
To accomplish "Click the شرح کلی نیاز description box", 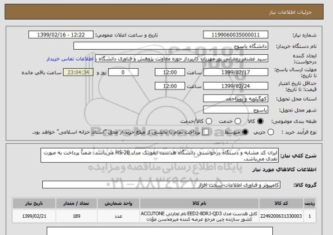I will tap(160, 155).
